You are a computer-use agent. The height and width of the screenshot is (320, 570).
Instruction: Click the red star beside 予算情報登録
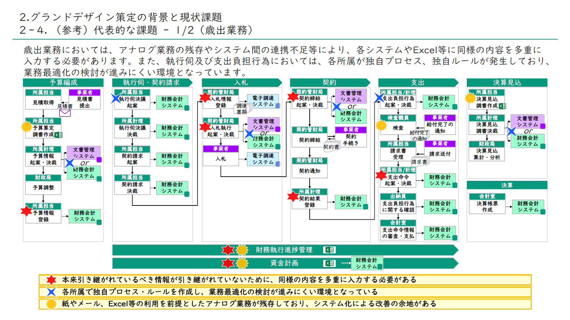point(26,211)
